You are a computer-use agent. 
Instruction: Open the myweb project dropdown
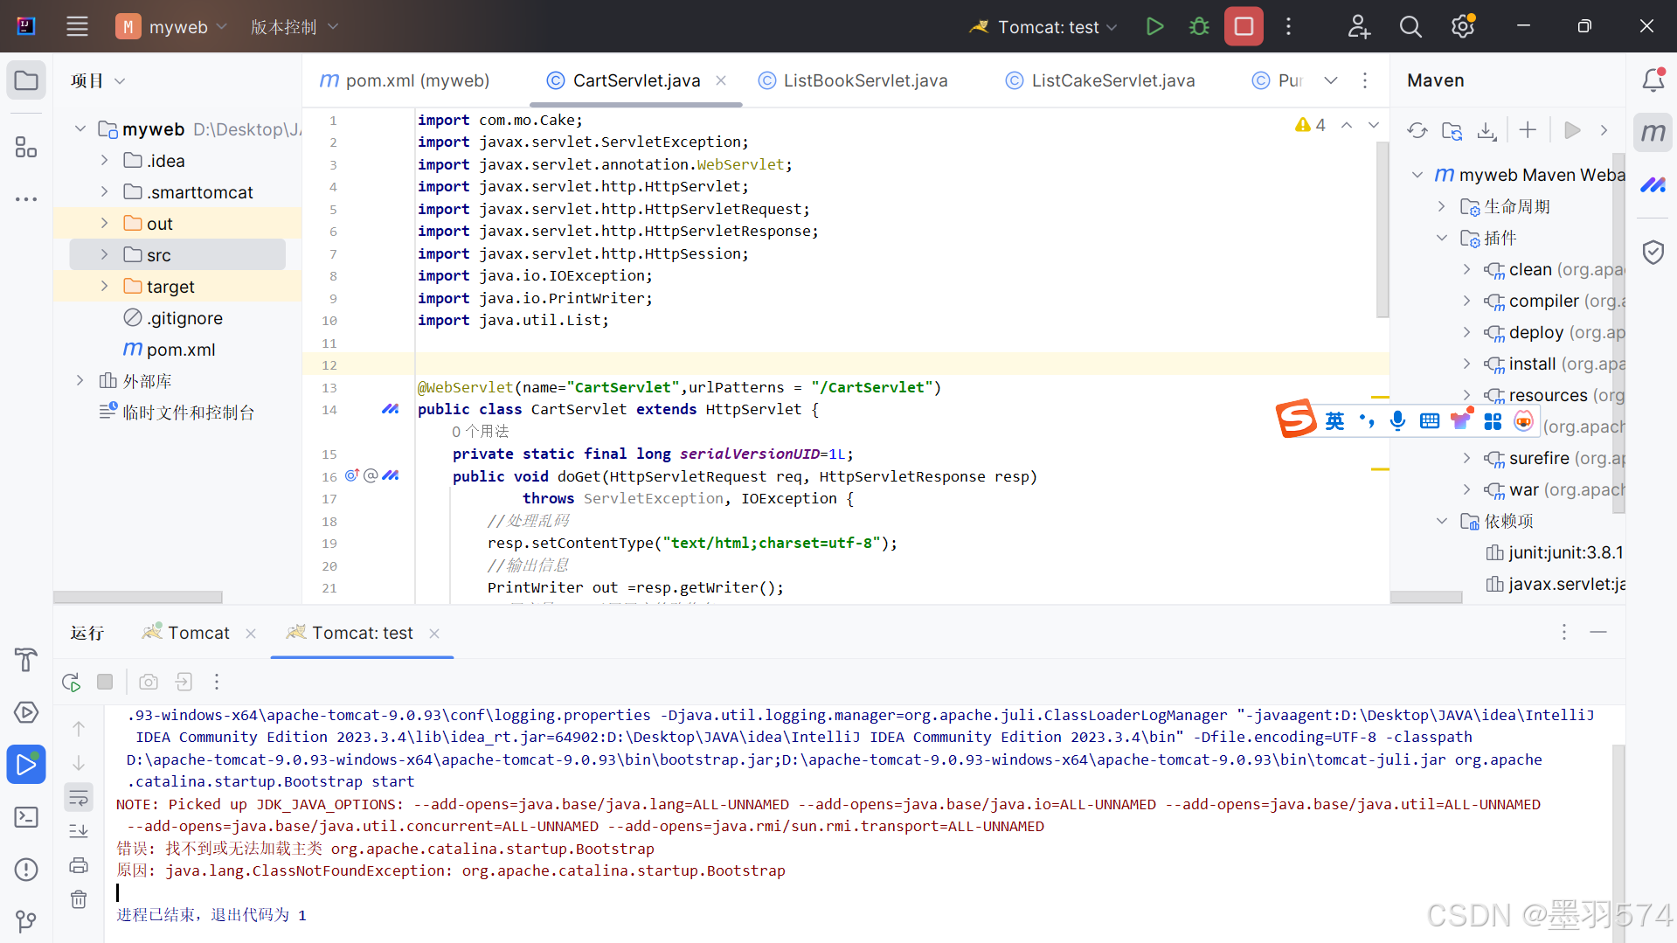point(171,27)
